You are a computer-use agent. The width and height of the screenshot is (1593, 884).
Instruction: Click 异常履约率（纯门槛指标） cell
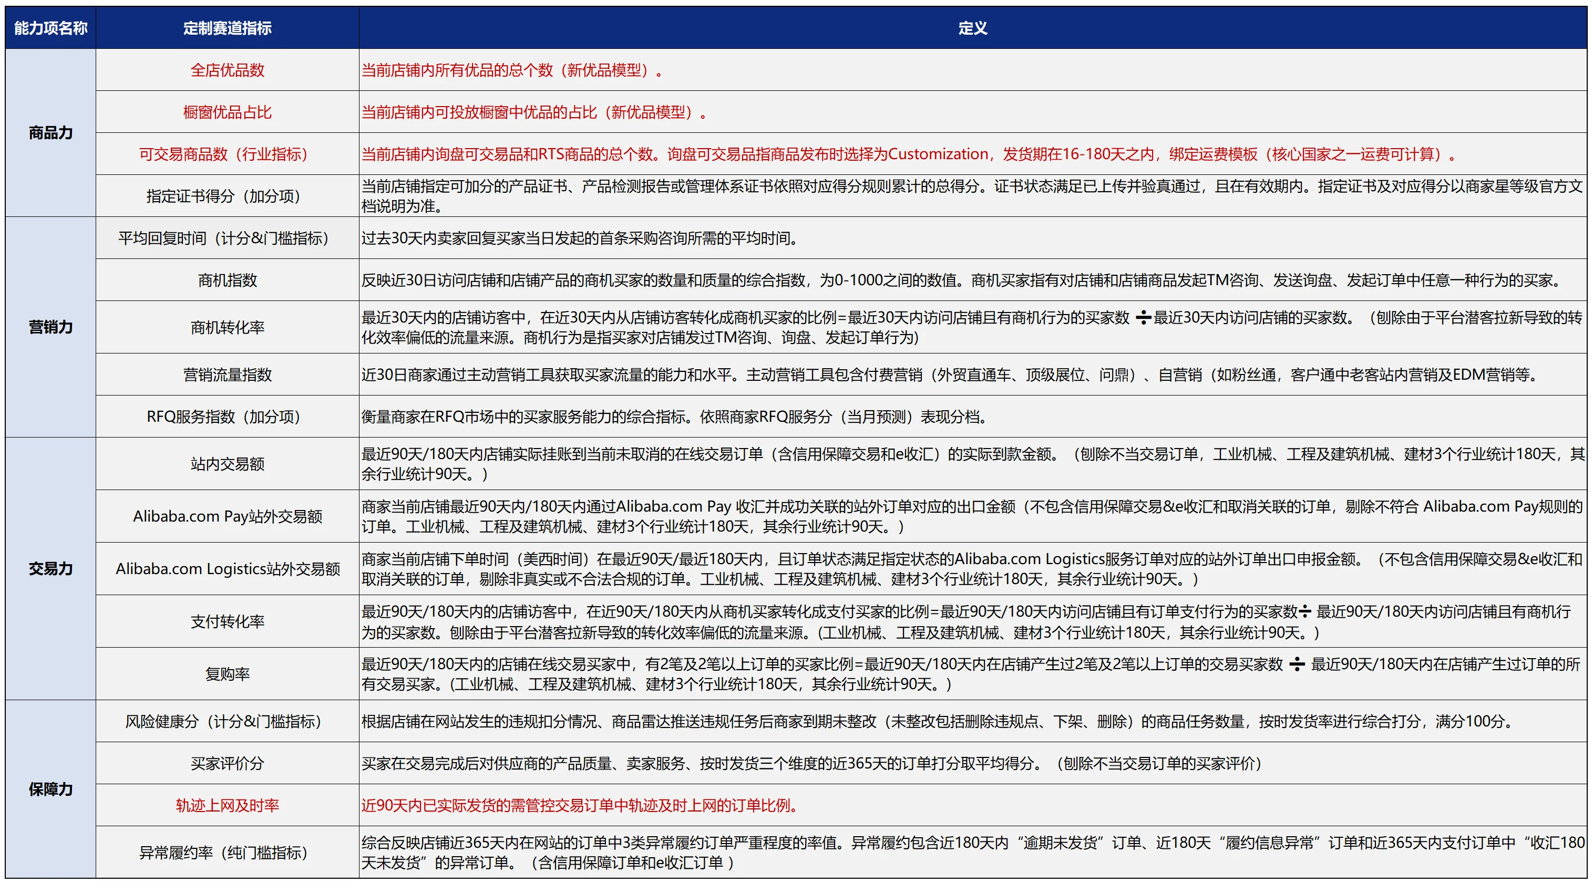coord(228,852)
